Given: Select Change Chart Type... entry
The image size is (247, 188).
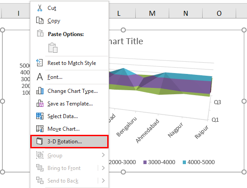Looking at the screenshot, I should 70,91.
